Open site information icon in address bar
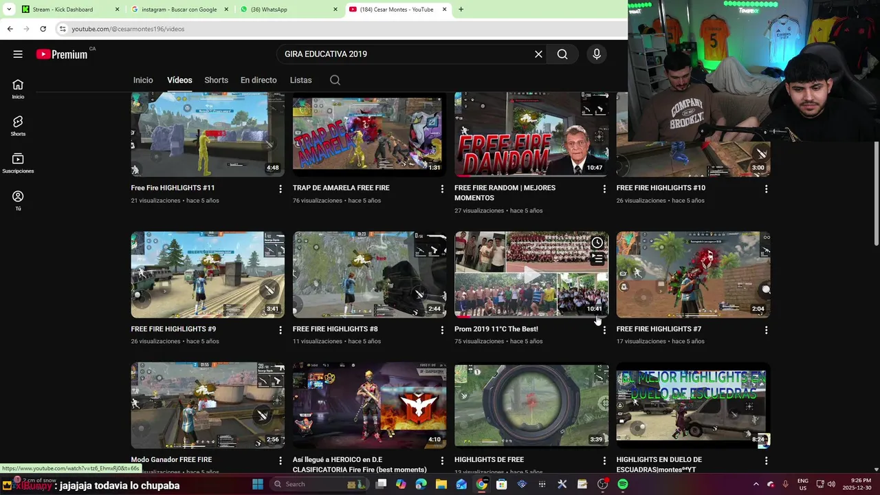The width and height of the screenshot is (880, 495). click(x=63, y=29)
